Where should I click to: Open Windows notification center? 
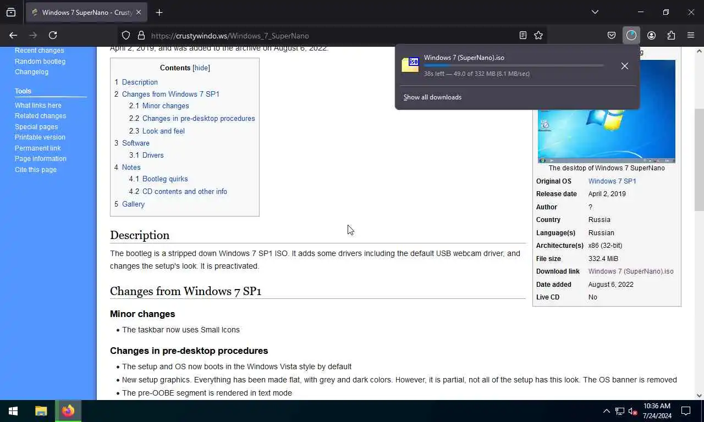click(686, 411)
